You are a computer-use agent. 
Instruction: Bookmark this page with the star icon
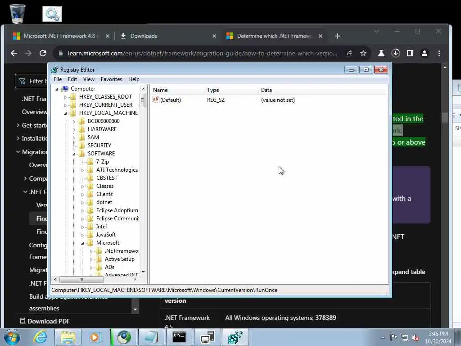[x=363, y=53]
